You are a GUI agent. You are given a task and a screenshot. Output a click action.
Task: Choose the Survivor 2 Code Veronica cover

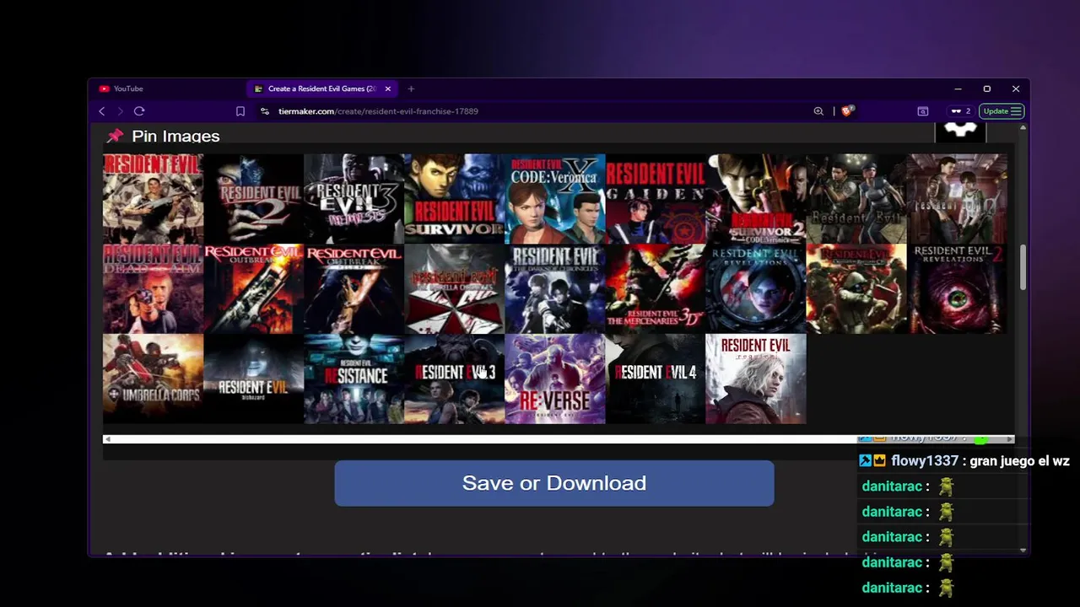pos(755,199)
